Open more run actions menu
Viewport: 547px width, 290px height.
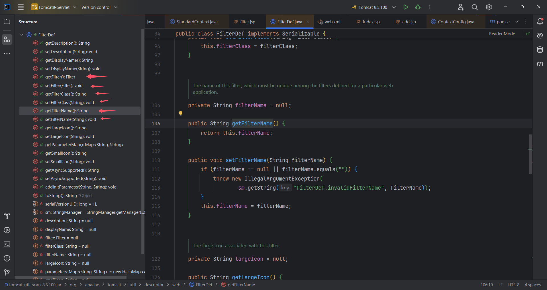click(430, 7)
